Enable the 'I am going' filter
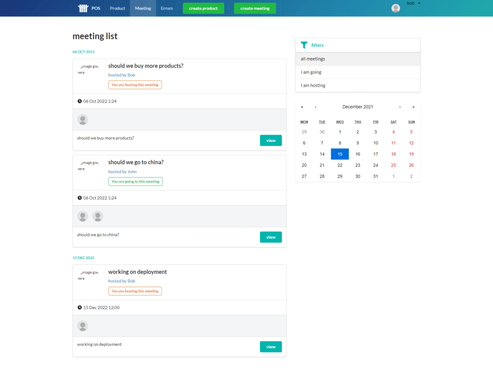 (311, 72)
